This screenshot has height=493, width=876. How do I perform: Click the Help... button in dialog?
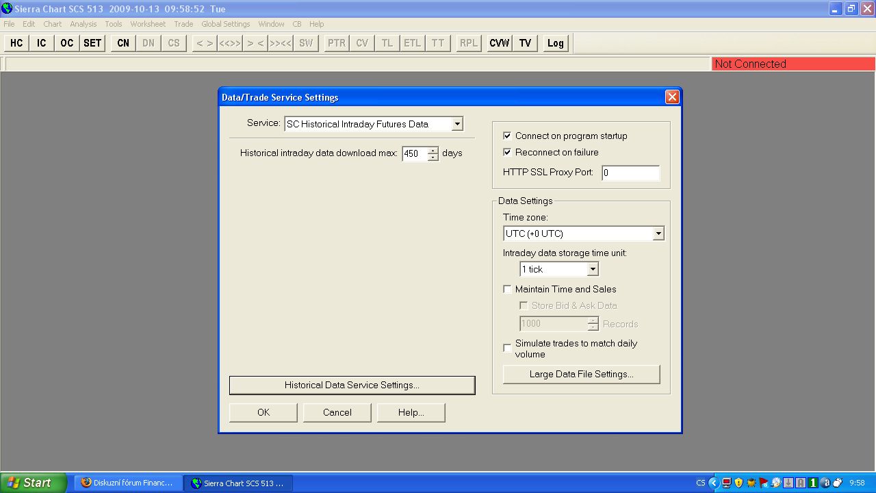pyautogui.click(x=411, y=412)
